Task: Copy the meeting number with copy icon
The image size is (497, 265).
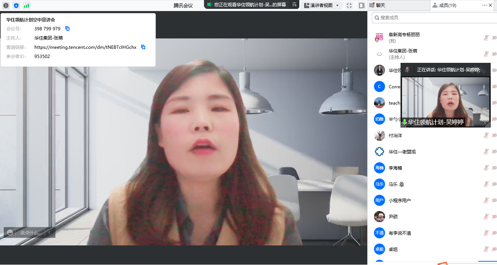Action: (67, 28)
